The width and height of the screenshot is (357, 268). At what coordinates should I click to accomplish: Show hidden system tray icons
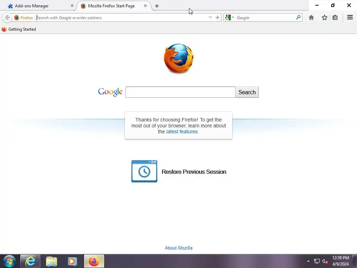308,261
